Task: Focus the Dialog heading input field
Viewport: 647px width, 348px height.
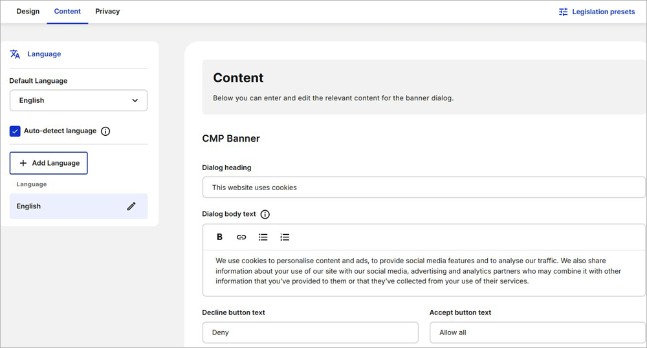Action: [424, 187]
